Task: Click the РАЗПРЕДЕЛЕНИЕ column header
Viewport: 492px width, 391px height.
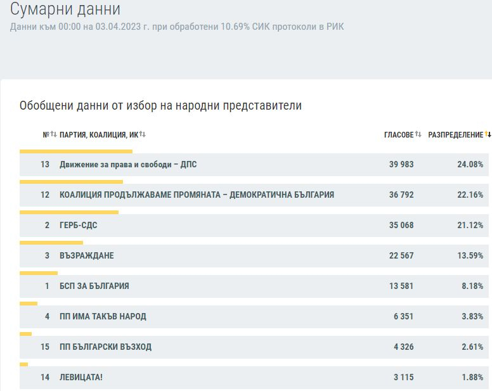Action: 456,135
